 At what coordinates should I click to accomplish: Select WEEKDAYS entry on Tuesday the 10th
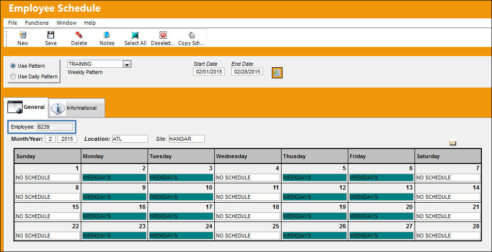pyautogui.click(x=181, y=197)
